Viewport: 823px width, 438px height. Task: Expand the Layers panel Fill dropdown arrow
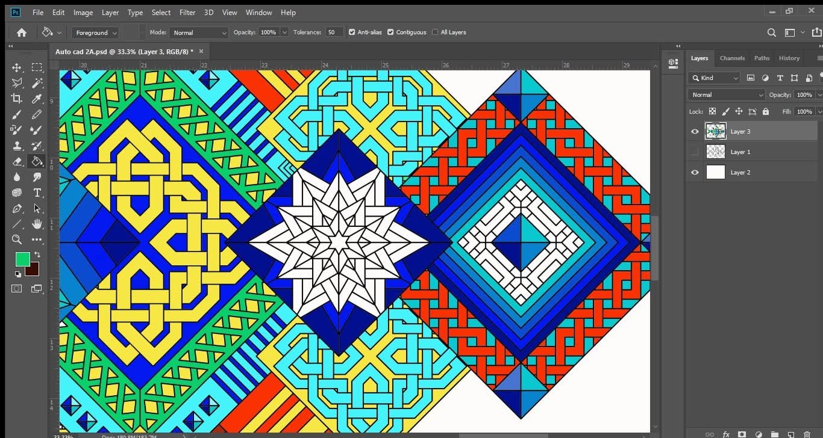tap(818, 112)
